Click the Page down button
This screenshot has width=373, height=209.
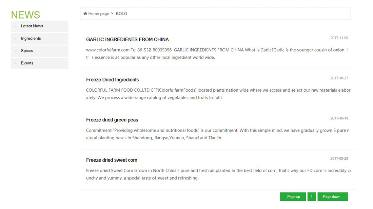pyautogui.click(x=333, y=197)
